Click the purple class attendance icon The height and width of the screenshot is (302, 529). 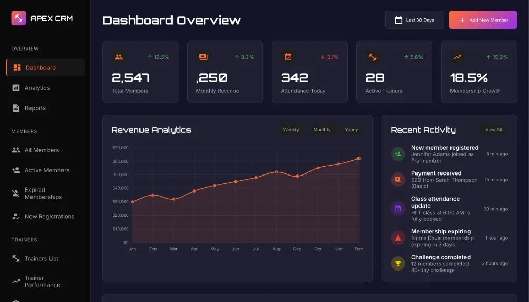coord(398,209)
